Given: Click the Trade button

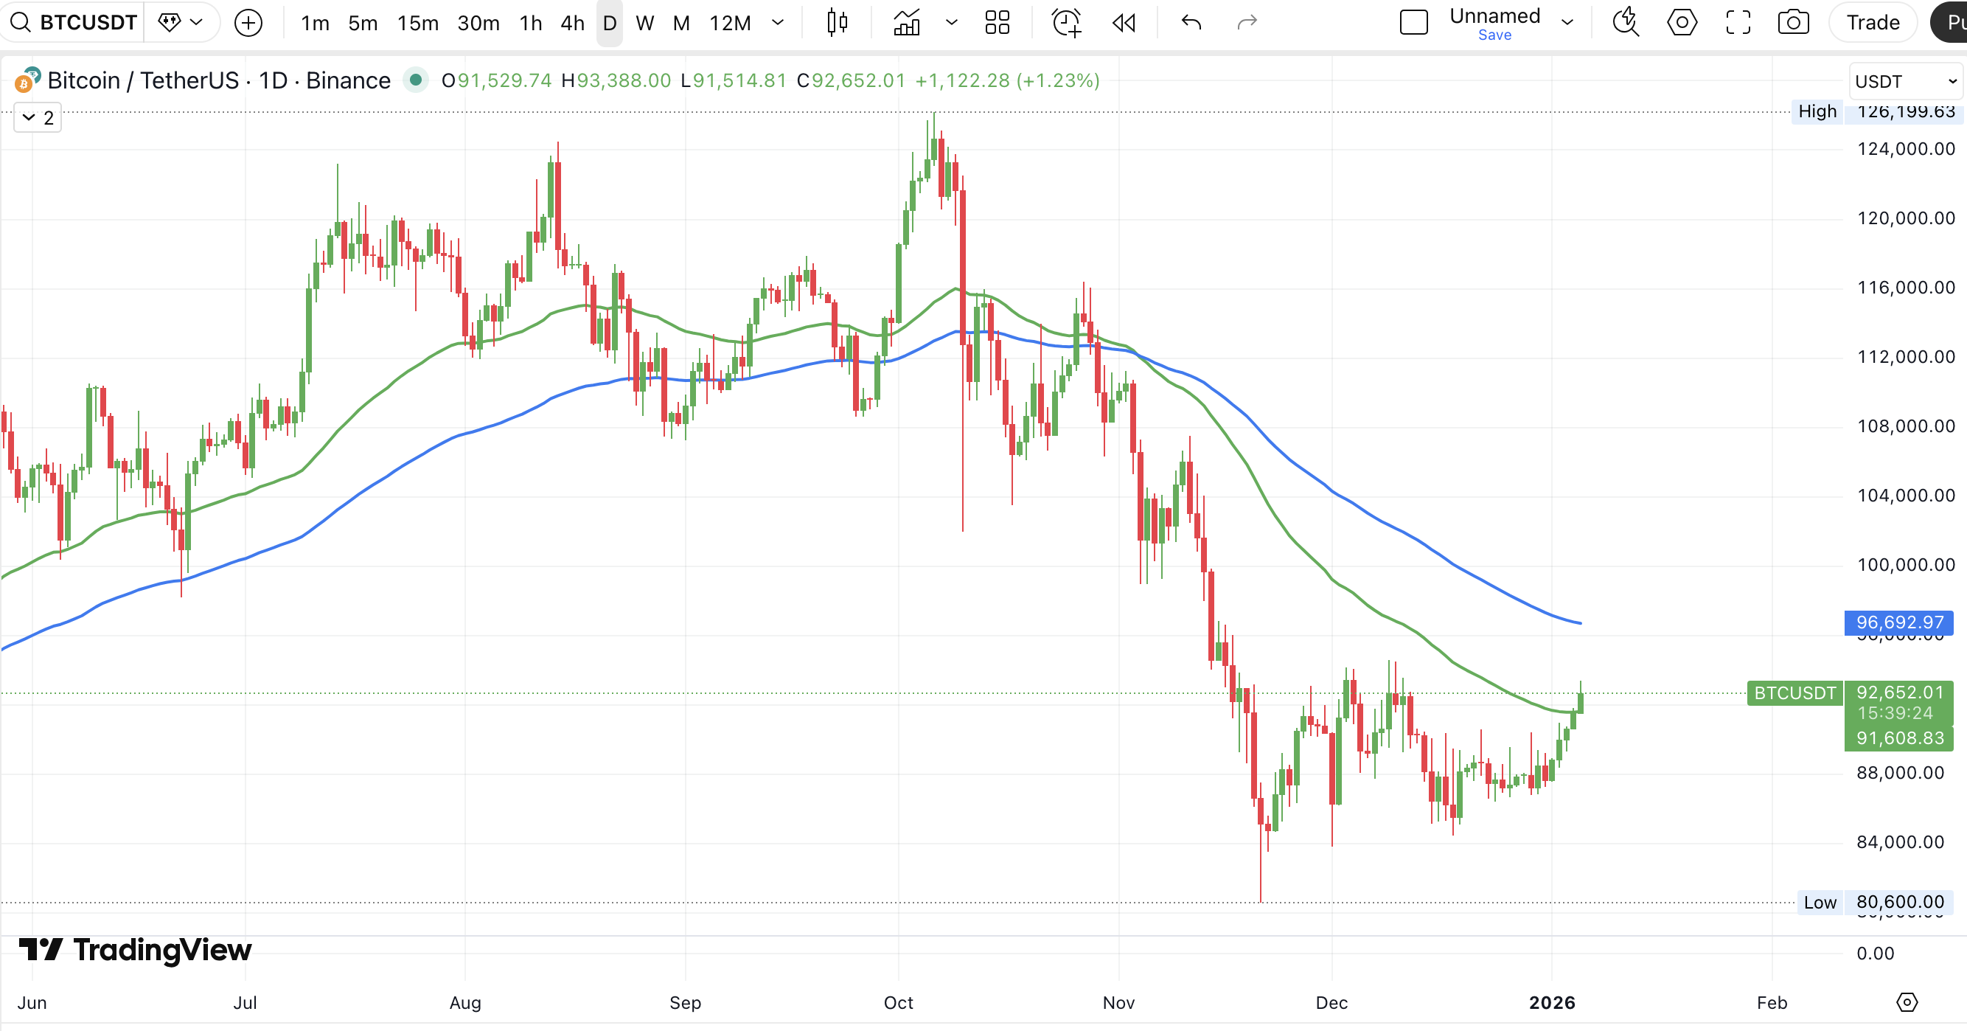Looking at the screenshot, I should (x=1873, y=23).
